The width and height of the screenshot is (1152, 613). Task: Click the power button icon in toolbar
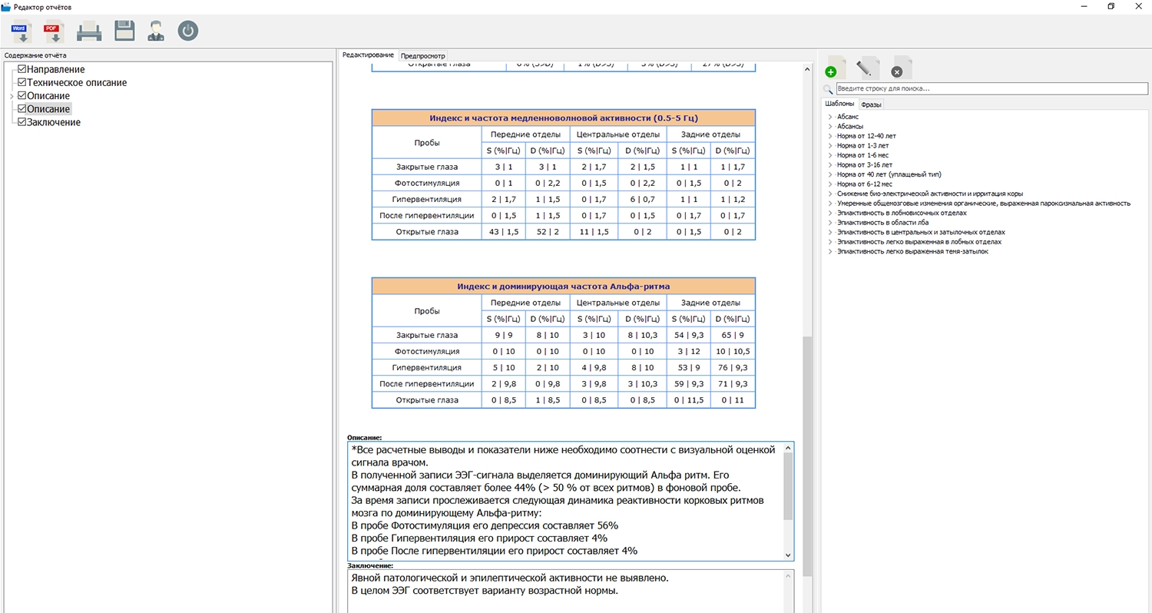tap(188, 31)
